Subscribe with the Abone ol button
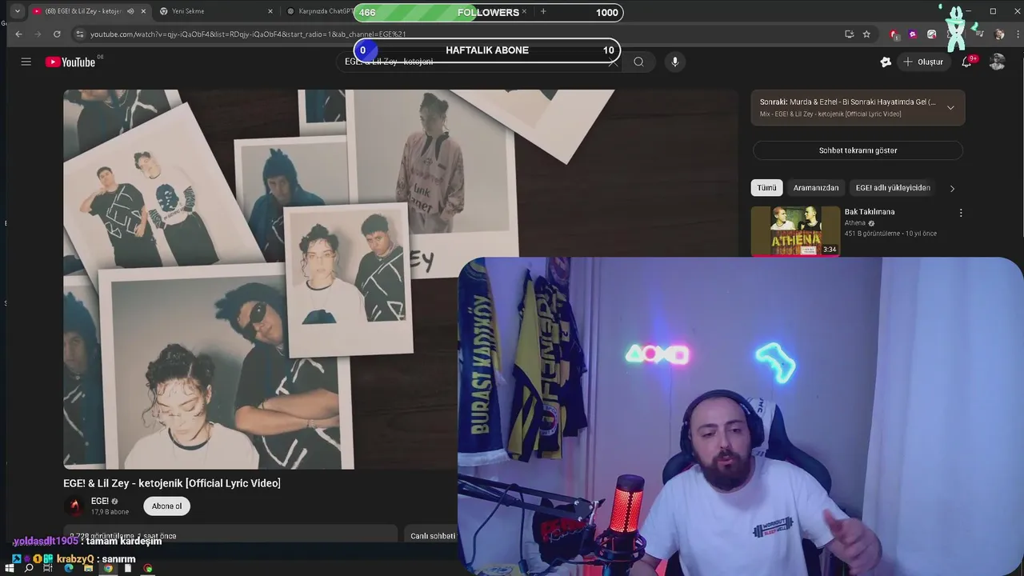1024x576 pixels. pyautogui.click(x=167, y=506)
